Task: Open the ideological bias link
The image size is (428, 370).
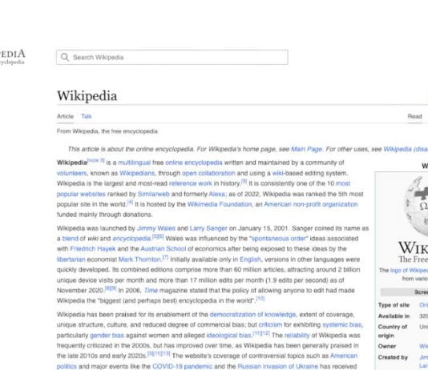Action: (228, 336)
